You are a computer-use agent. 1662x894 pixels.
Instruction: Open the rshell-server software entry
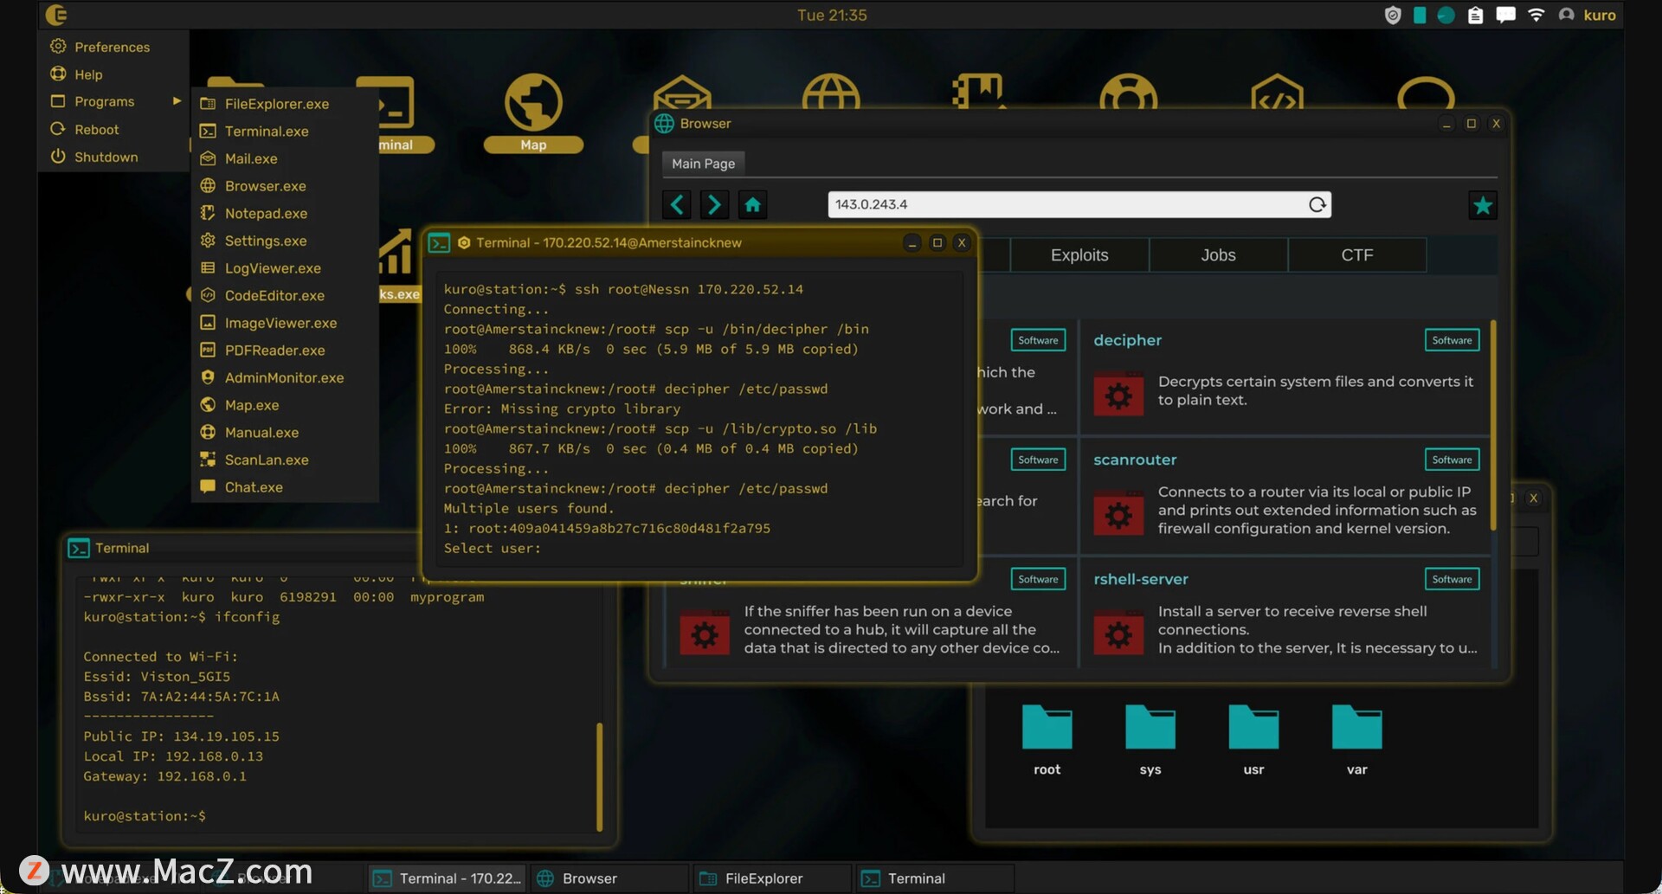click(x=1140, y=579)
